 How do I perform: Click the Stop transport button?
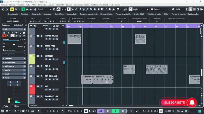(108, 111)
